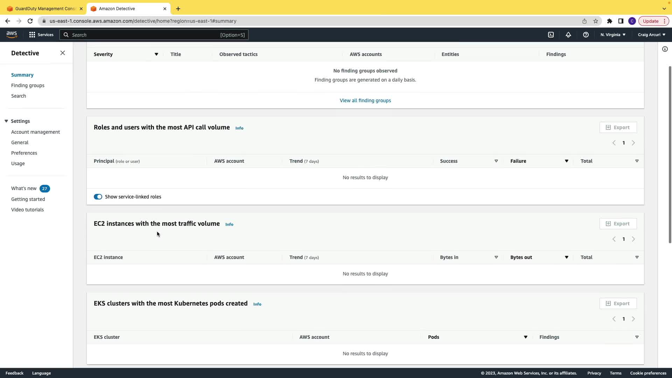Open the notifications bell icon
Image resolution: width=672 pixels, height=378 pixels.
tap(568, 35)
